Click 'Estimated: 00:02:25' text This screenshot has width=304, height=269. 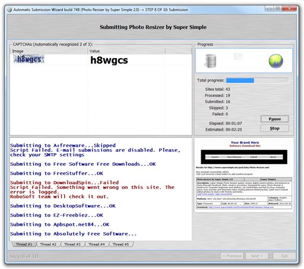224,129
